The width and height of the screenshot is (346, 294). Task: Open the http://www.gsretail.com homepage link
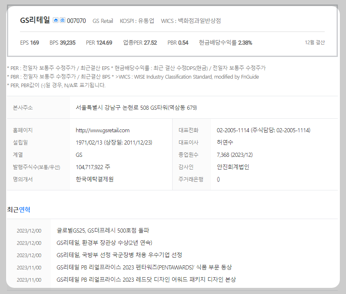point(103,130)
